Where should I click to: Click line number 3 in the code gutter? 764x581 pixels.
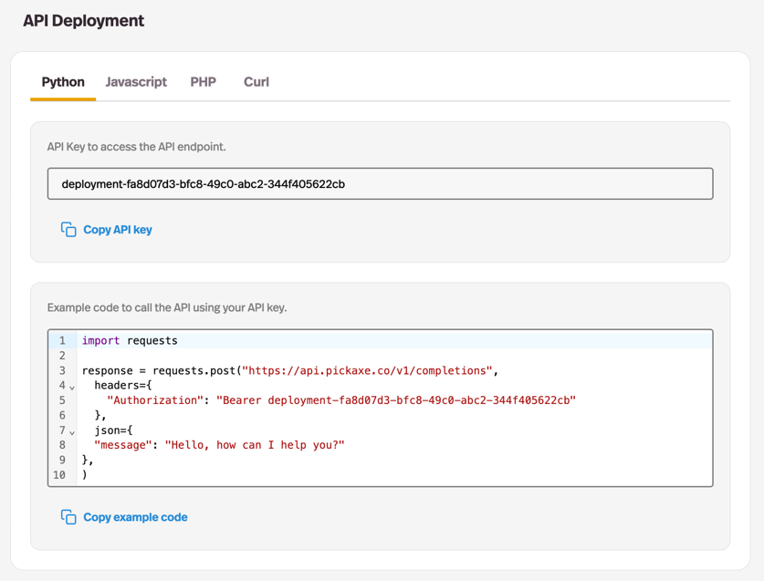coord(61,370)
